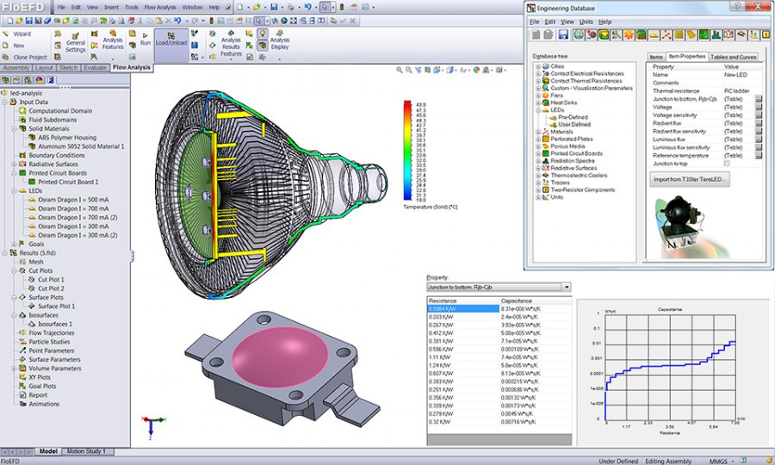Open the Tools menu in main menu bar

[132, 8]
